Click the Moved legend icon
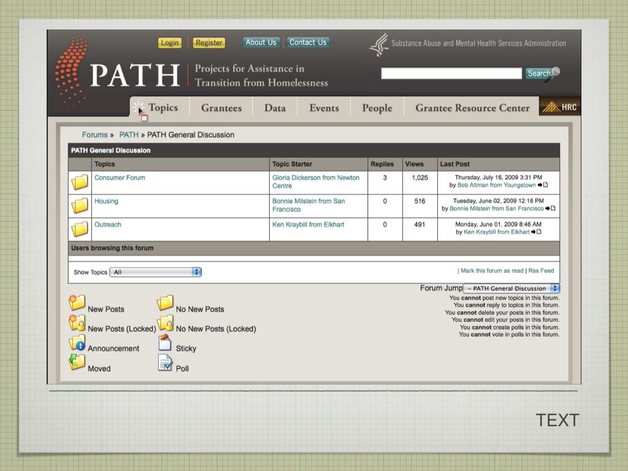 click(77, 362)
